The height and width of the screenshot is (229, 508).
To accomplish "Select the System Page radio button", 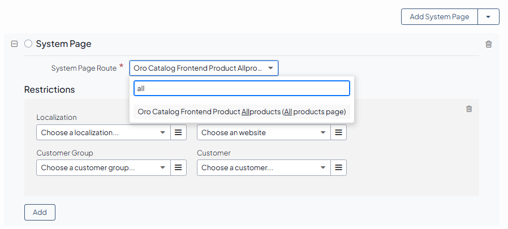I will click(28, 44).
